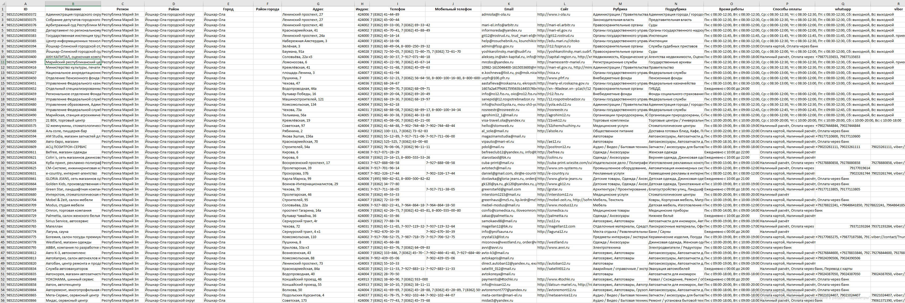Select address cell 'площадь Ленина, 3'
The width and height of the screenshot is (905, 303).
click(318, 73)
